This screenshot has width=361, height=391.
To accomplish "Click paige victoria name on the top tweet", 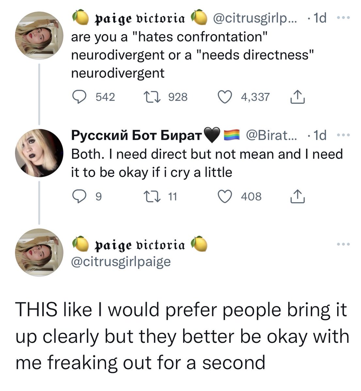I will point(140,19).
